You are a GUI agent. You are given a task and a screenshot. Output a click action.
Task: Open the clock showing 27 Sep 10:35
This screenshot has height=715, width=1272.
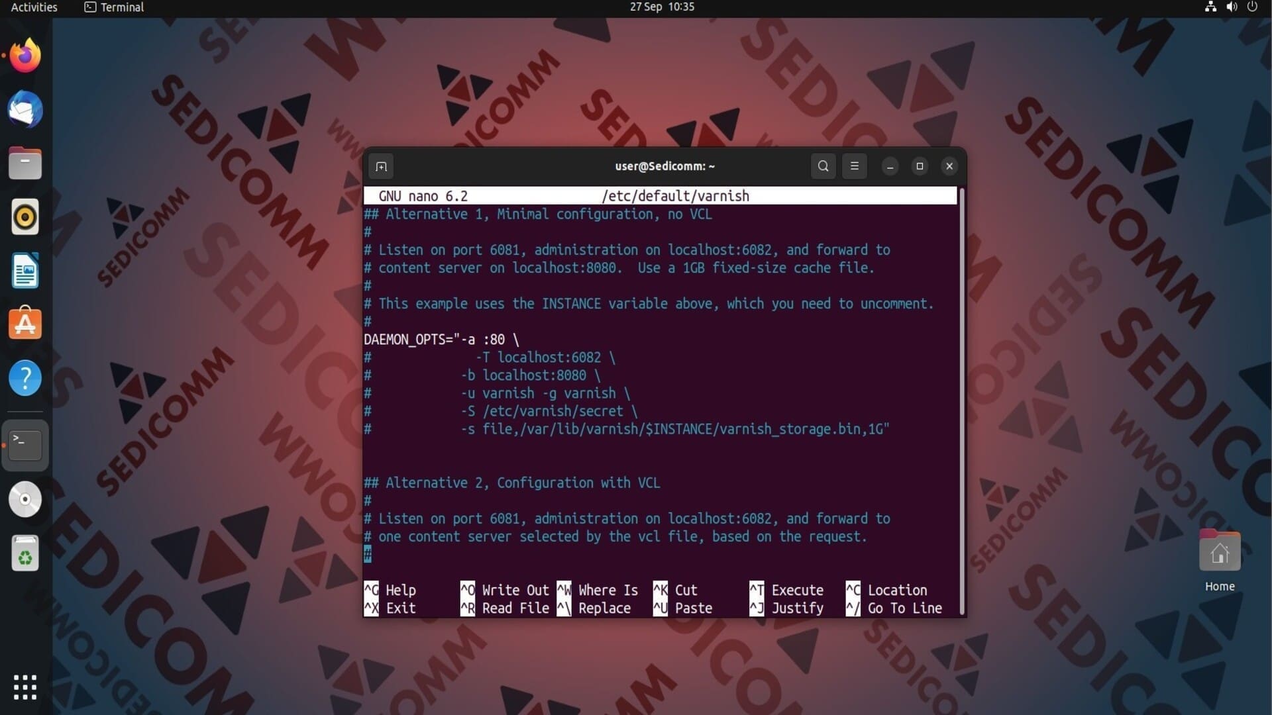[x=662, y=7]
